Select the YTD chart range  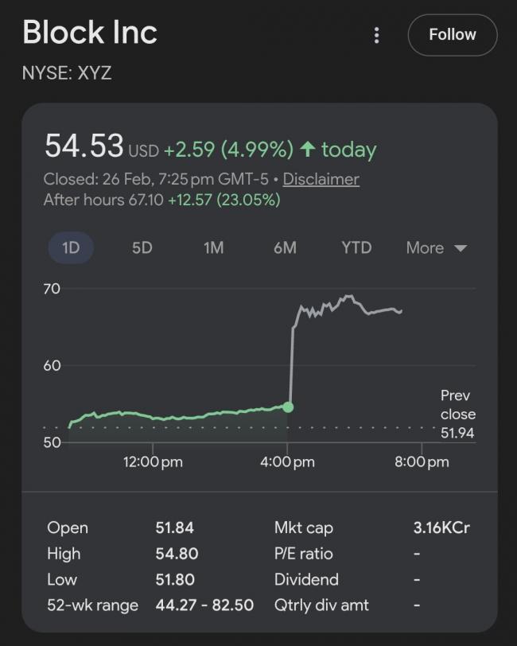coord(356,247)
